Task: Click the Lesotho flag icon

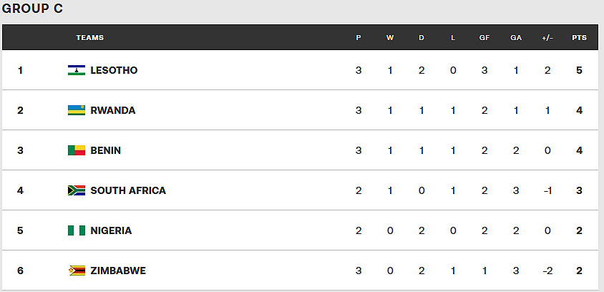Action: tap(77, 70)
